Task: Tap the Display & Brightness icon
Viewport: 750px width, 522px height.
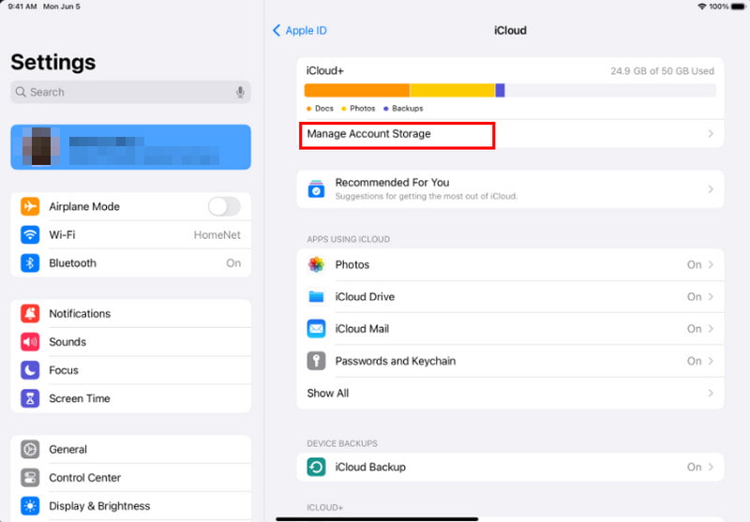Action: click(x=30, y=506)
